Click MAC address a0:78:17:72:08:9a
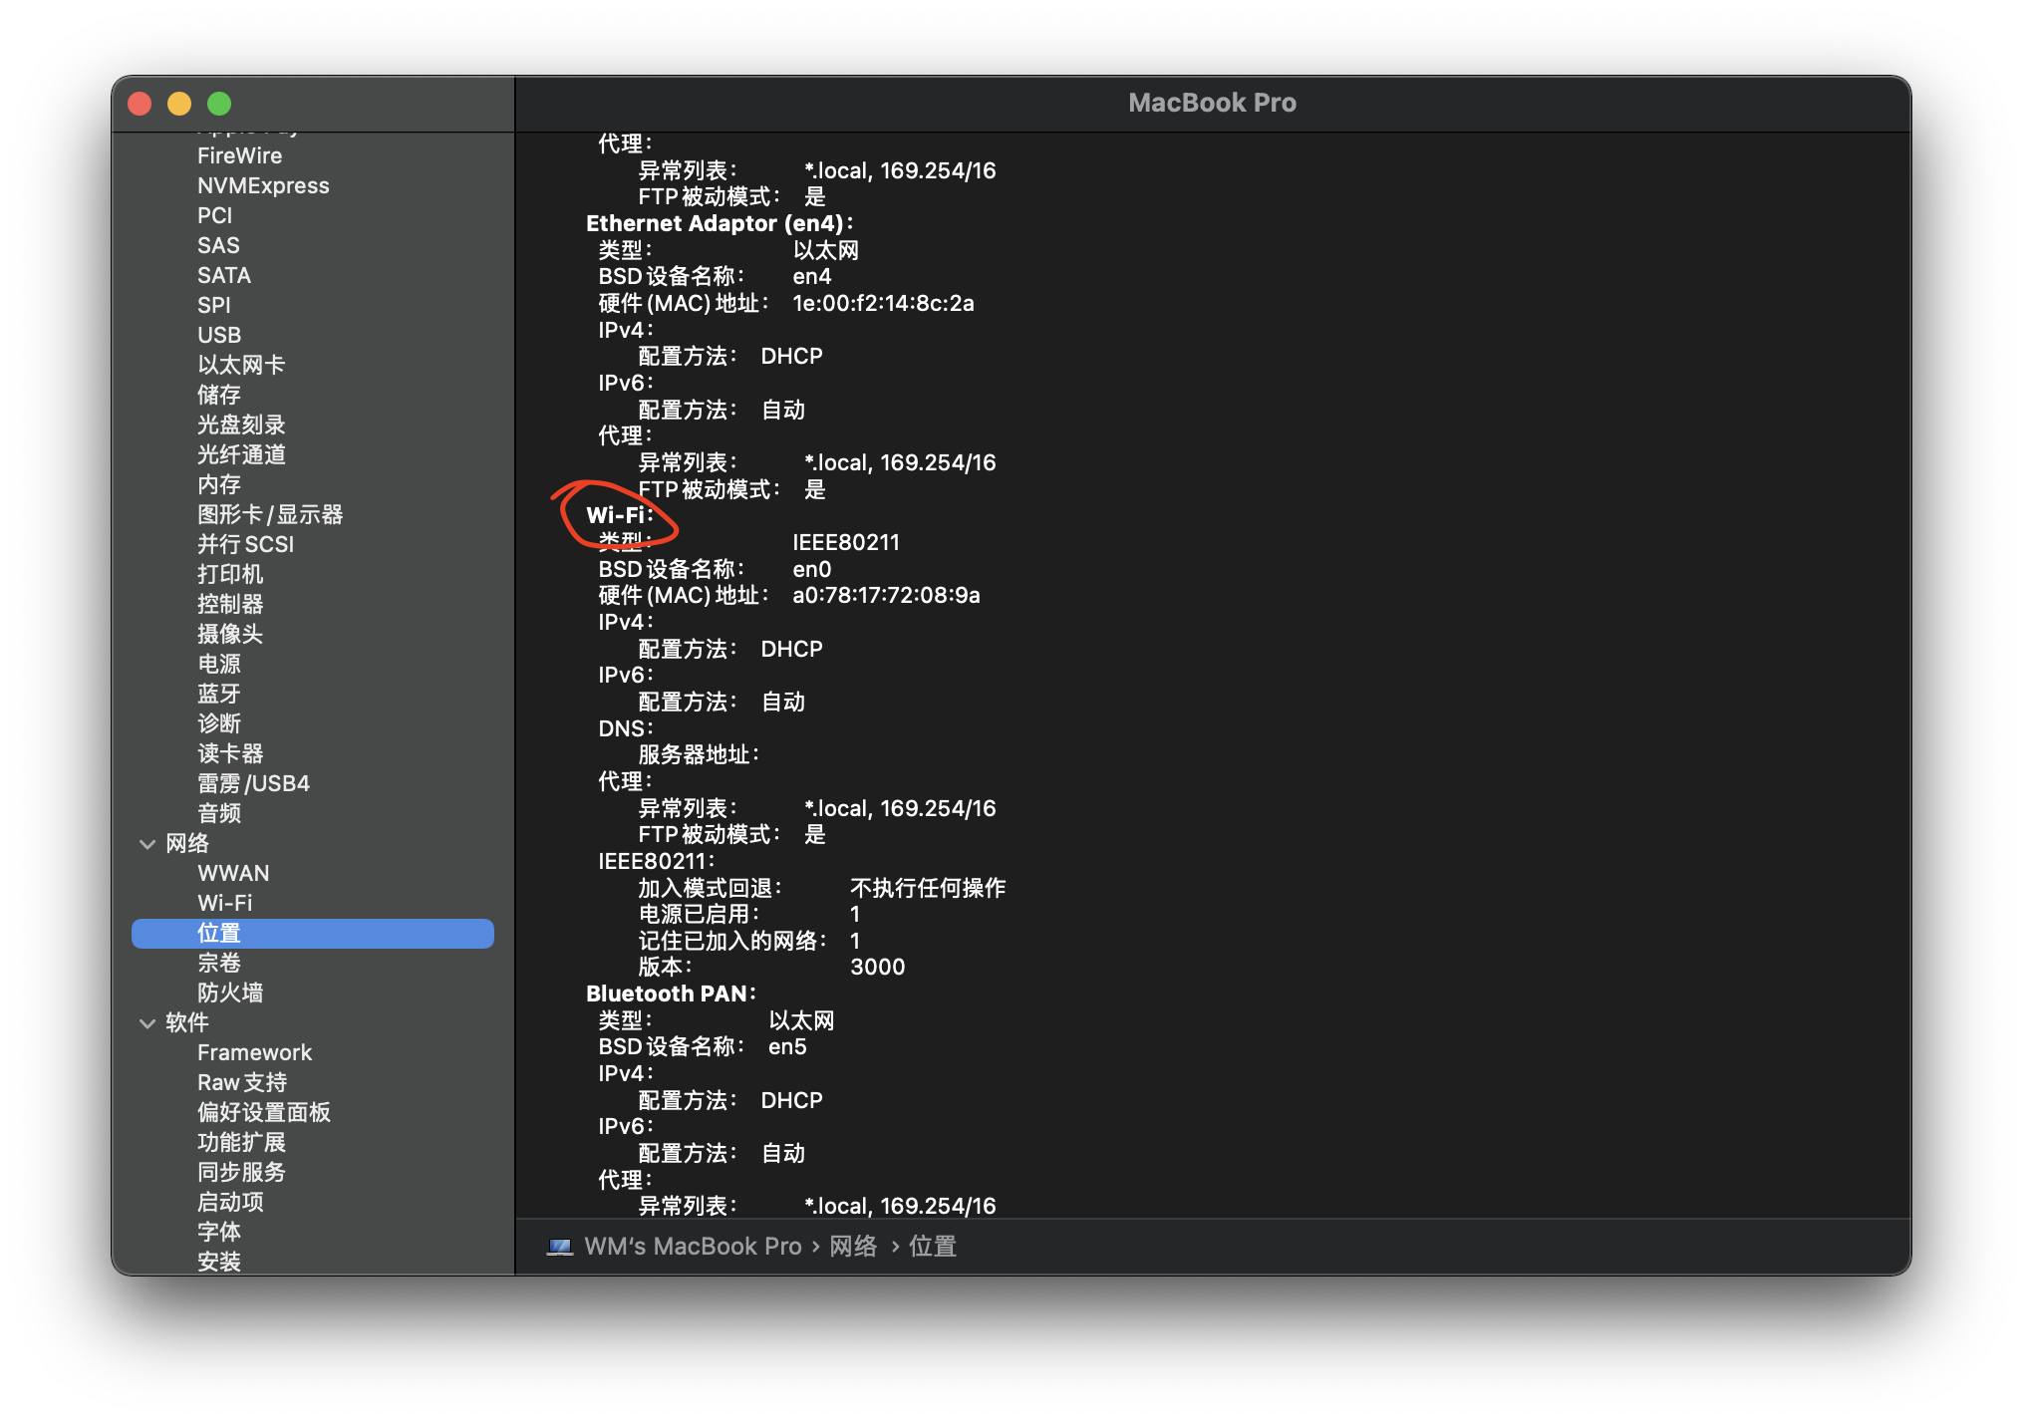This screenshot has height=1423, width=2023. (x=886, y=595)
